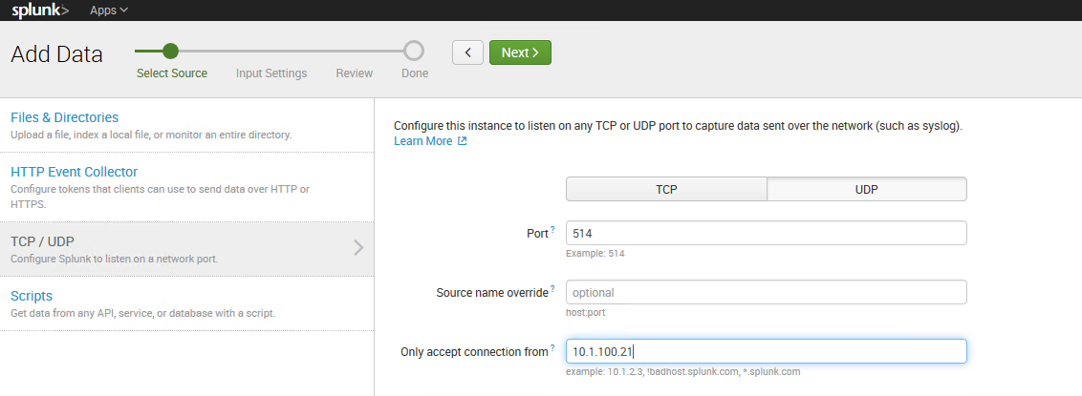
Task: Click the Add Data page title
Action: click(56, 53)
